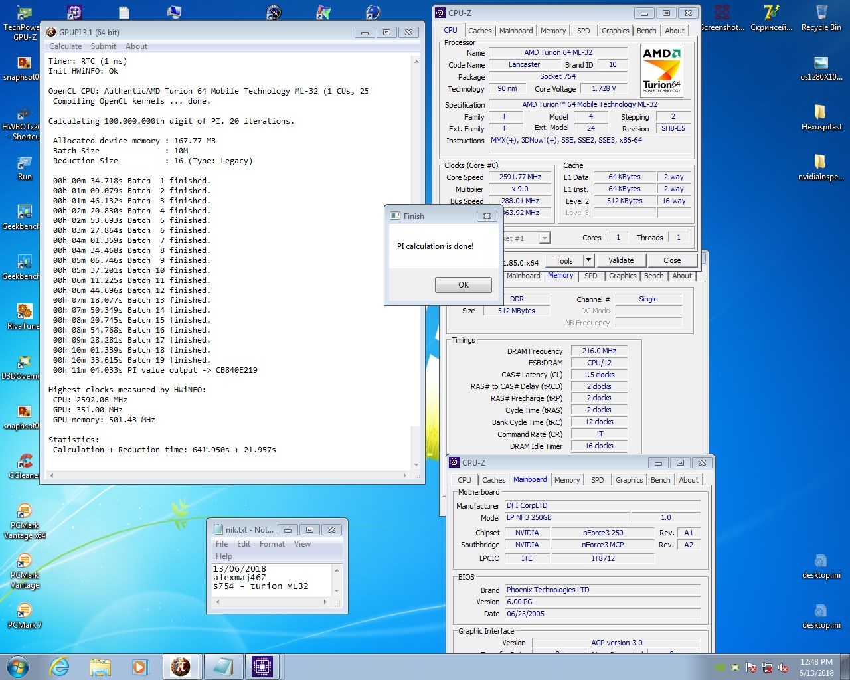Close the Finish dialog with X
This screenshot has height=680, width=850.
coord(487,216)
